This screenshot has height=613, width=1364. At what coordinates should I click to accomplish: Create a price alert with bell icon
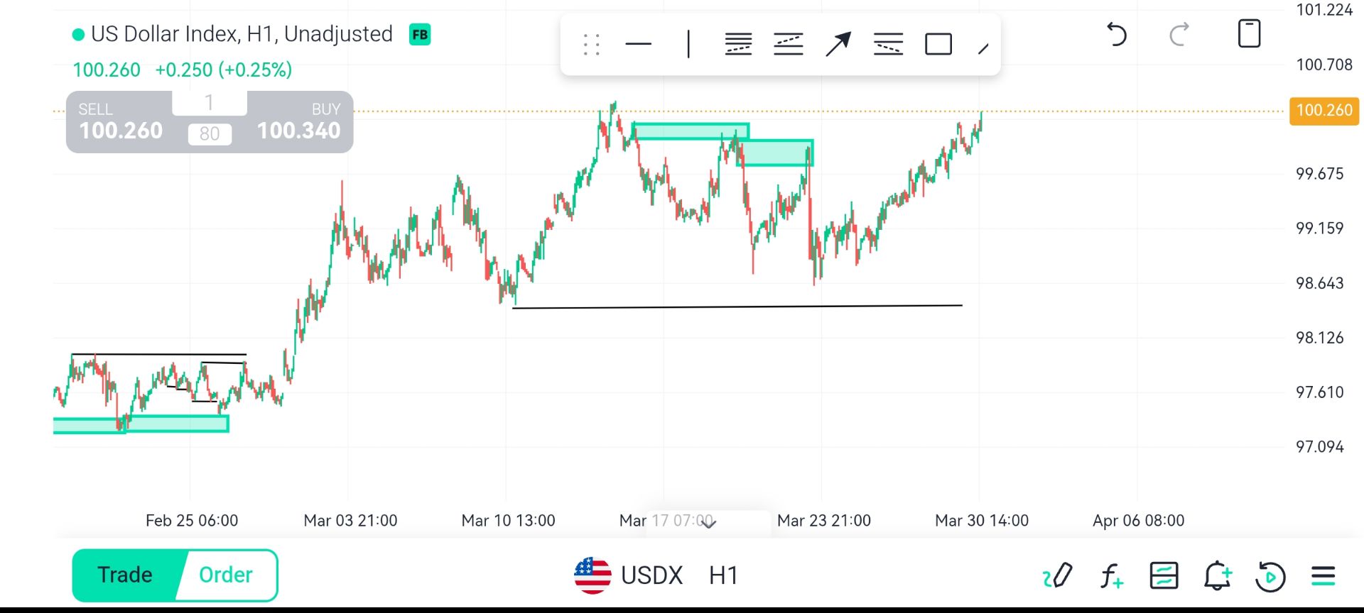pyautogui.click(x=1217, y=575)
